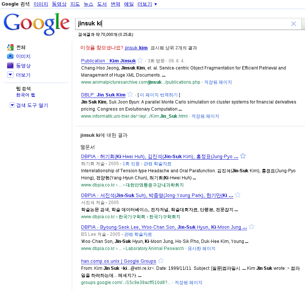
Task: Open cached page for groups.google.com result
Action: click(x=188, y=283)
